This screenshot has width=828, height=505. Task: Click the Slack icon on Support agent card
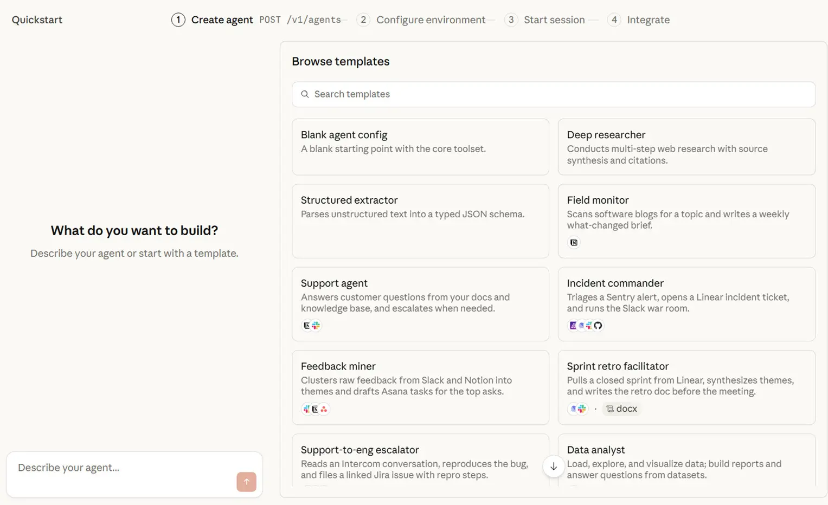(x=316, y=326)
